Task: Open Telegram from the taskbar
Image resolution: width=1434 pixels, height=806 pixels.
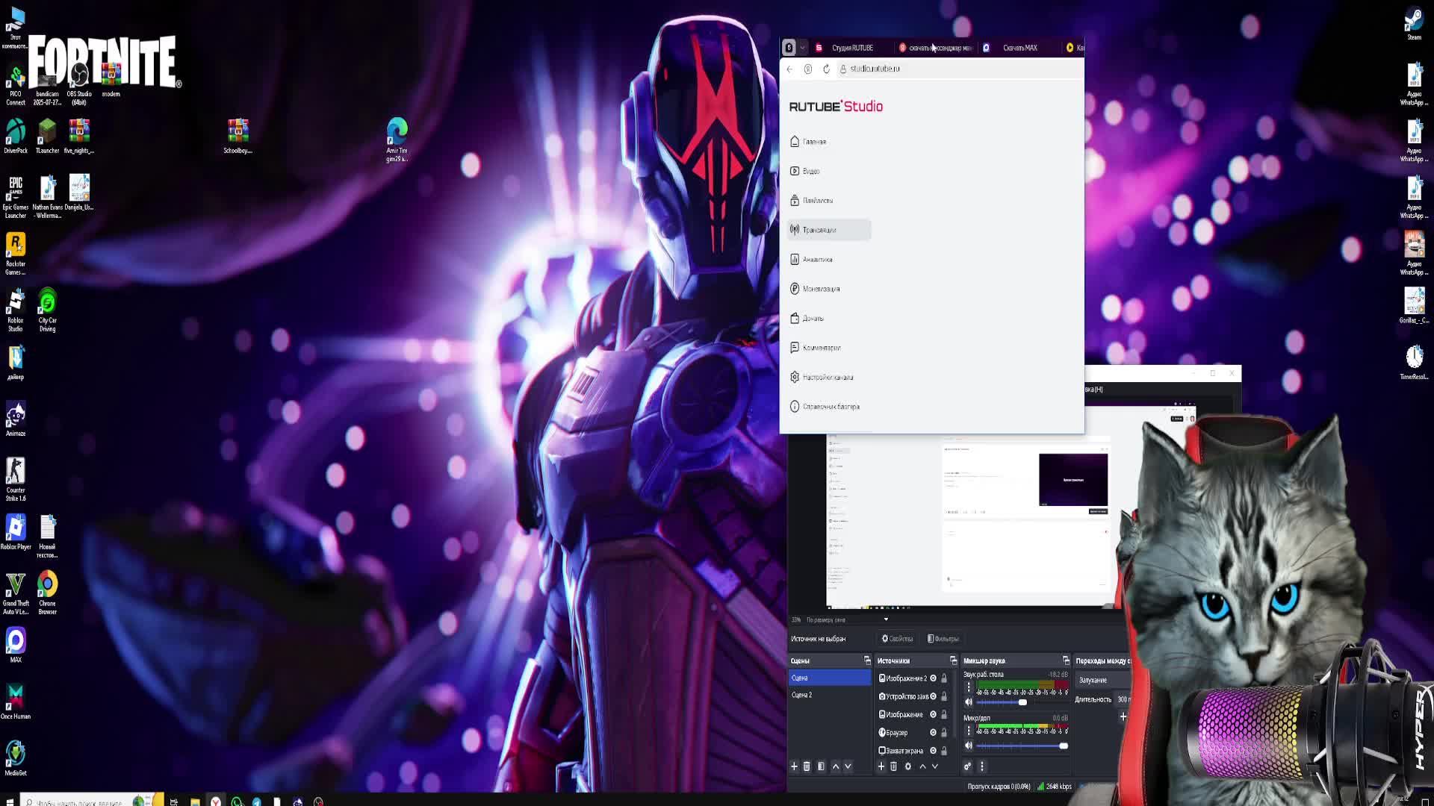Action: coord(256,802)
